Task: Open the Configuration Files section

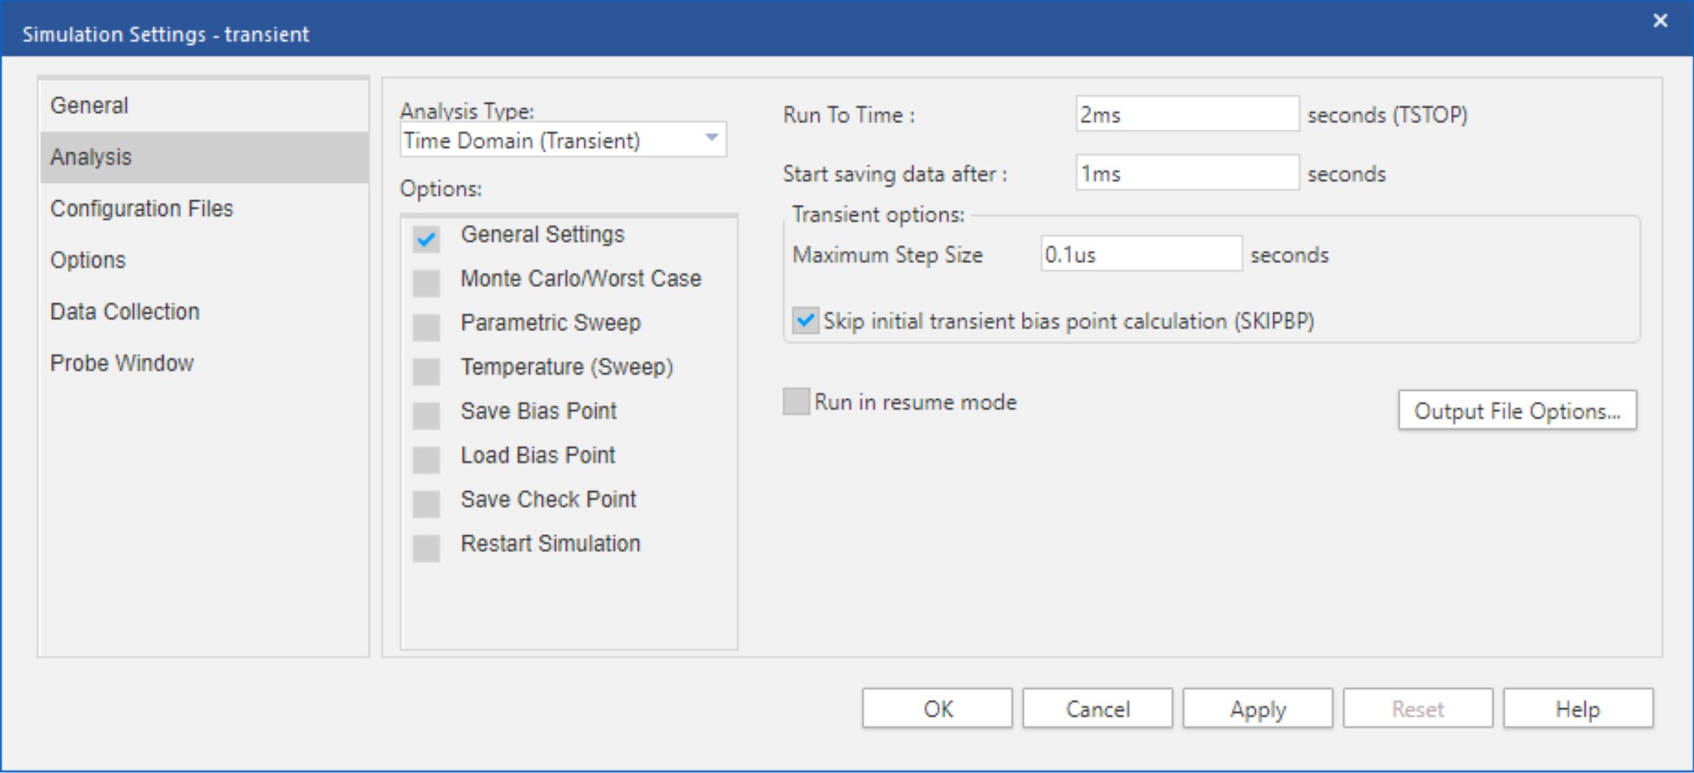Action: [x=141, y=209]
